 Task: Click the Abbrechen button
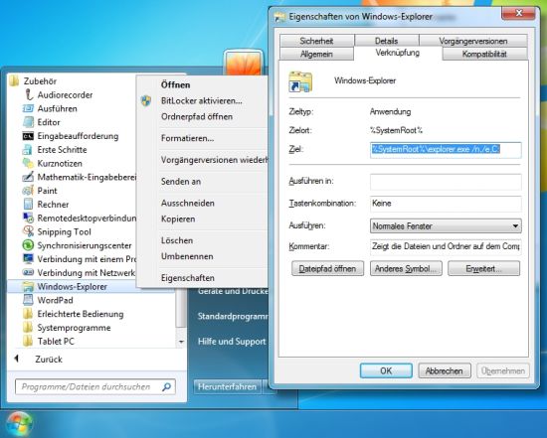445,370
